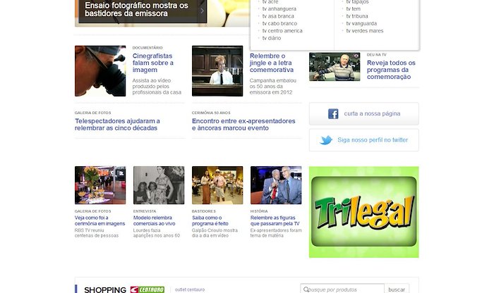This screenshot has height=293, width=494.
Task: Open presenter-at-desk thumbnail for jingle story
Action: tap(217, 70)
